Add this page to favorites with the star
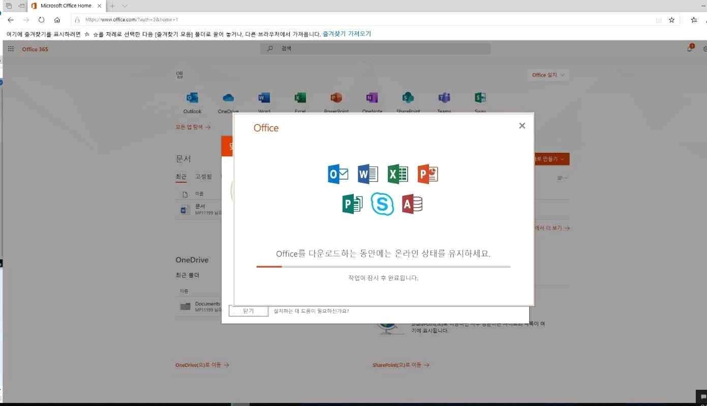The width and height of the screenshot is (707, 406). 671,20
